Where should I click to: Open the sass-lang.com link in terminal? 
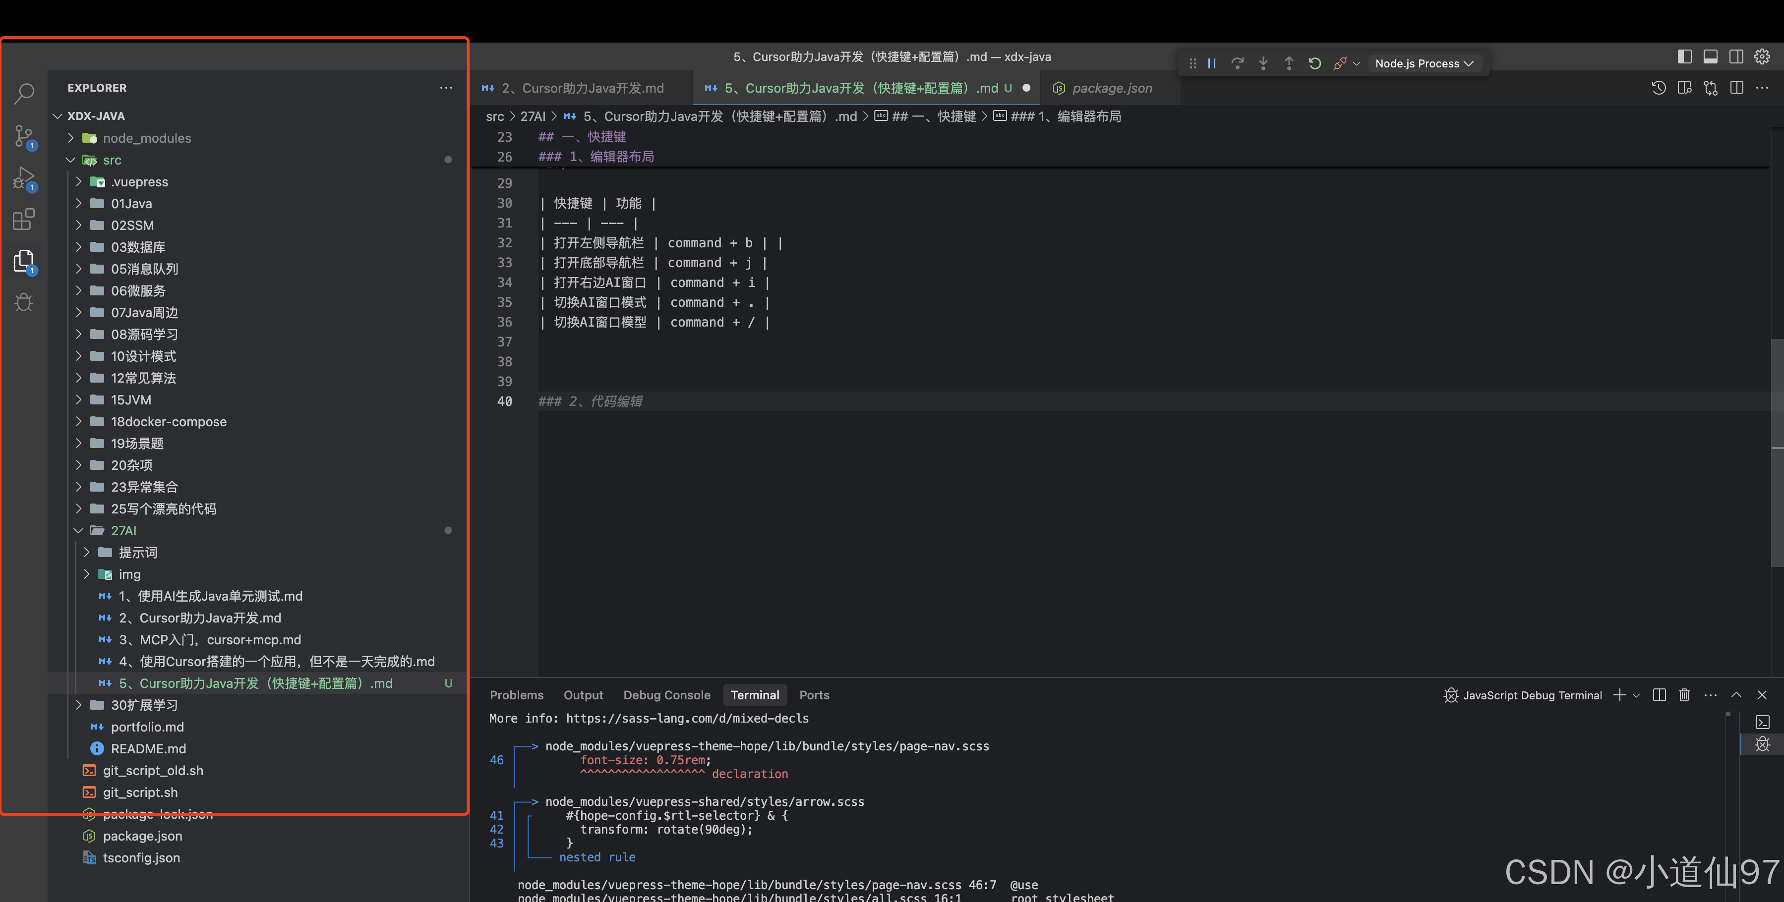pos(687,719)
